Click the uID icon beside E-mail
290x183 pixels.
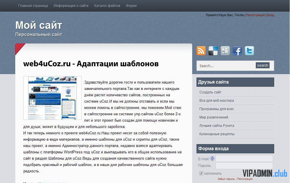(212, 159)
